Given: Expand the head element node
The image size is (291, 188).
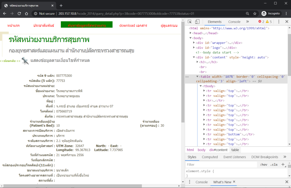Looking at the screenshot, I should coord(191,33).
